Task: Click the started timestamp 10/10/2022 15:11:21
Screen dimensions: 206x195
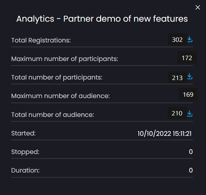Action: pos(164,133)
